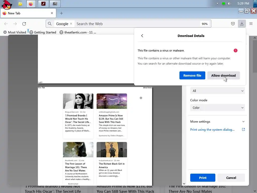Open Most Visited bookmarks folder
The width and height of the screenshot is (257, 193).
tap(15, 32)
